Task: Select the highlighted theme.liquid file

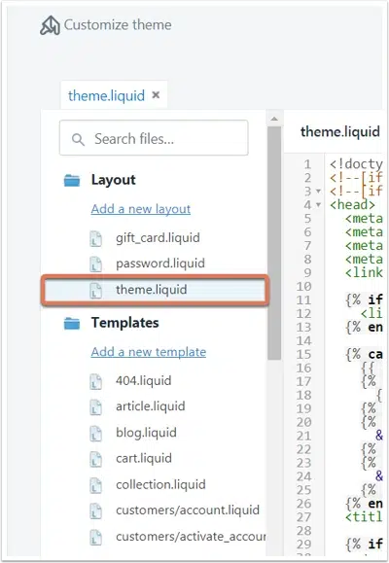Action: (155, 290)
